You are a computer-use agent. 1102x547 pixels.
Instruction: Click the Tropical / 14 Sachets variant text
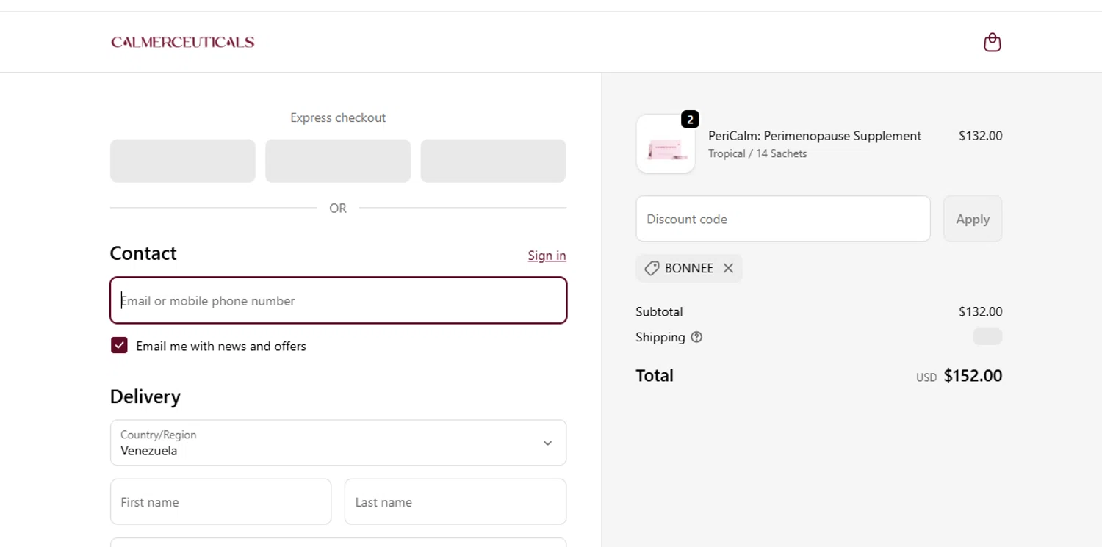(757, 153)
